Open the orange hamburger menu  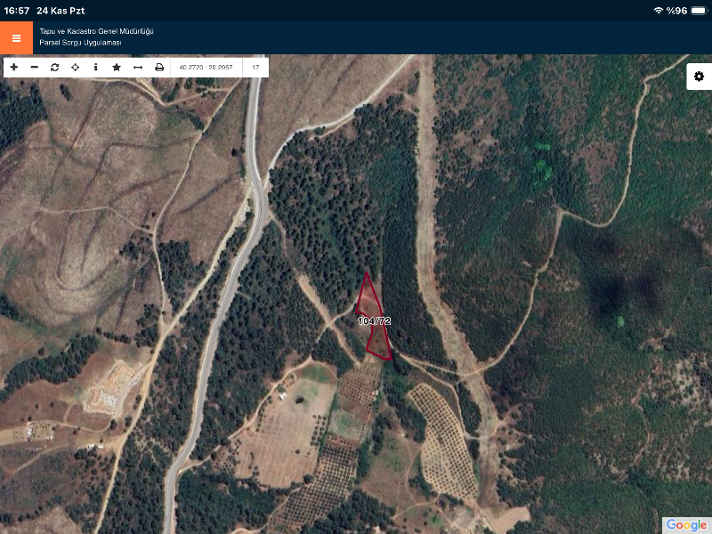[16, 38]
